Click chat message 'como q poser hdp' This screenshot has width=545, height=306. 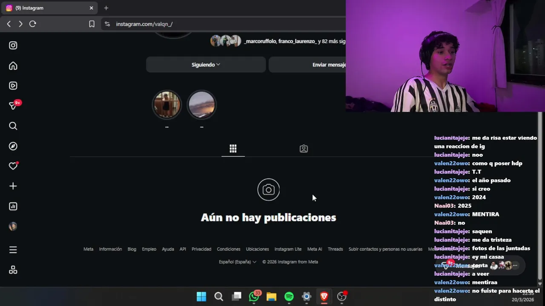(x=497, y=163)
